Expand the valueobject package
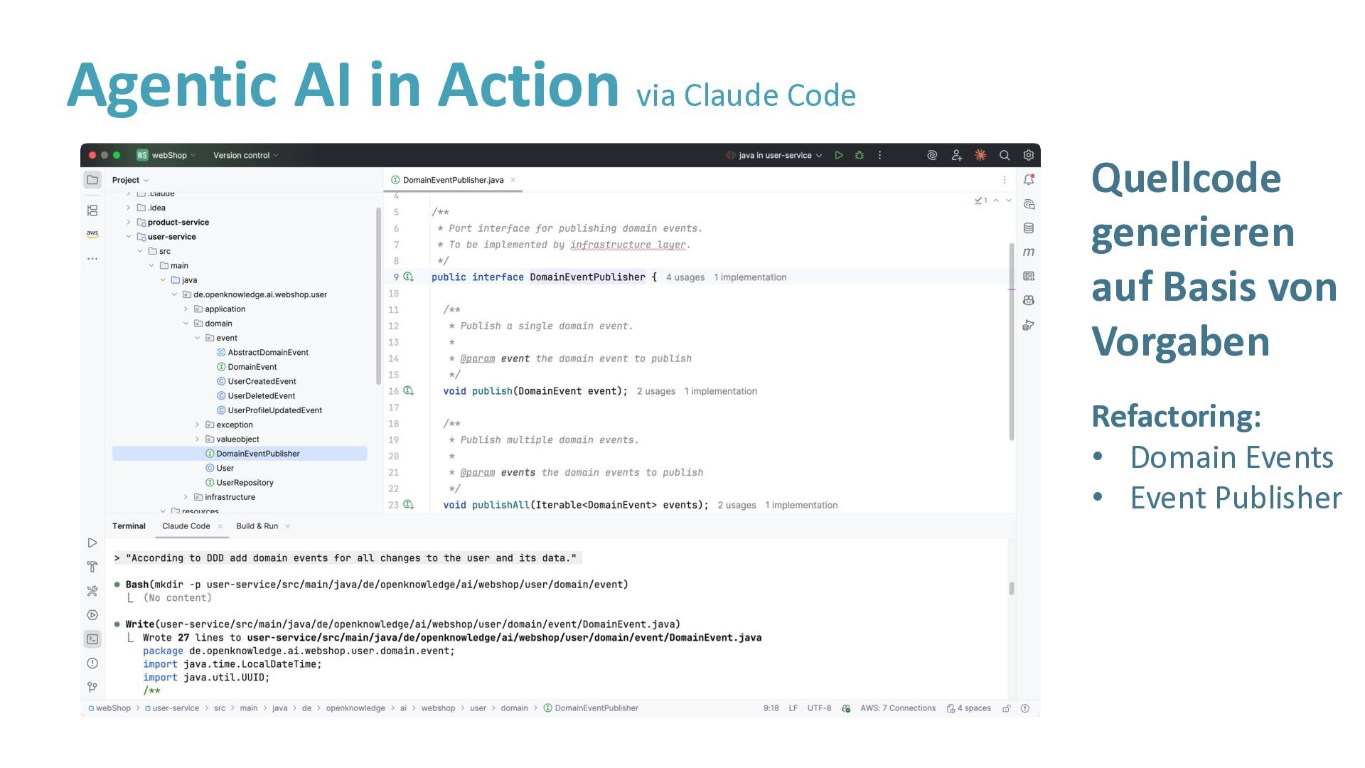1365x768 pixels. tap(198, 439)
